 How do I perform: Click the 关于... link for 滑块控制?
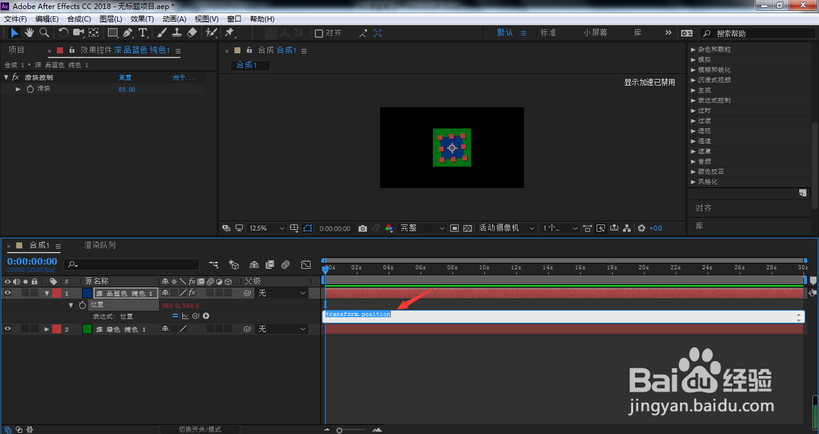pyautogui.click(x=183, y=77)
